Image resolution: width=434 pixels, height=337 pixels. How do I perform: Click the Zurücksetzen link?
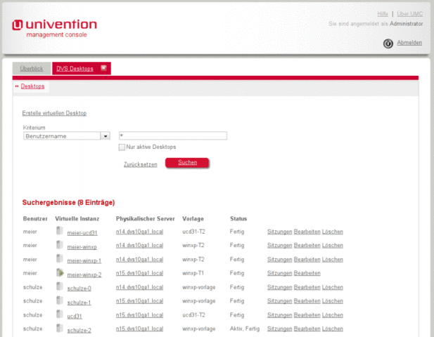[141, 164]
